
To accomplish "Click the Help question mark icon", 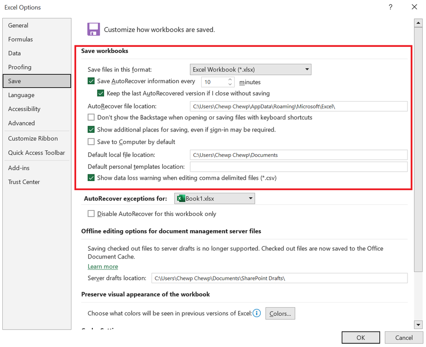I will coord(390,7).
